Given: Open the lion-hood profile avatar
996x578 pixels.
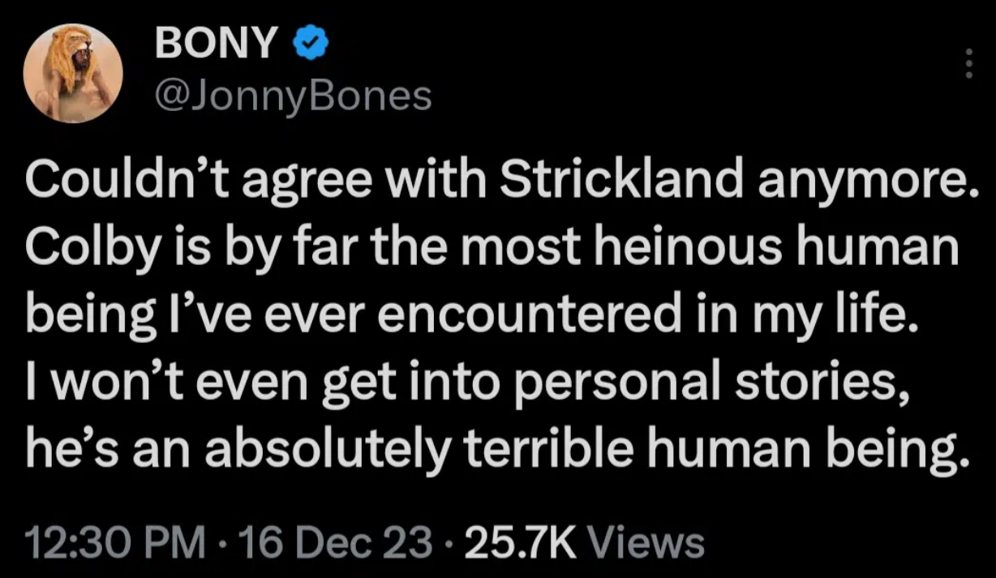Looking at the screenshot, I should point(73,73).
